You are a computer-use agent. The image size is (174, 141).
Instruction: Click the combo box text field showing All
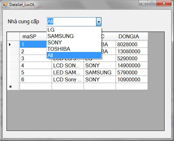[x=71, y=22]
